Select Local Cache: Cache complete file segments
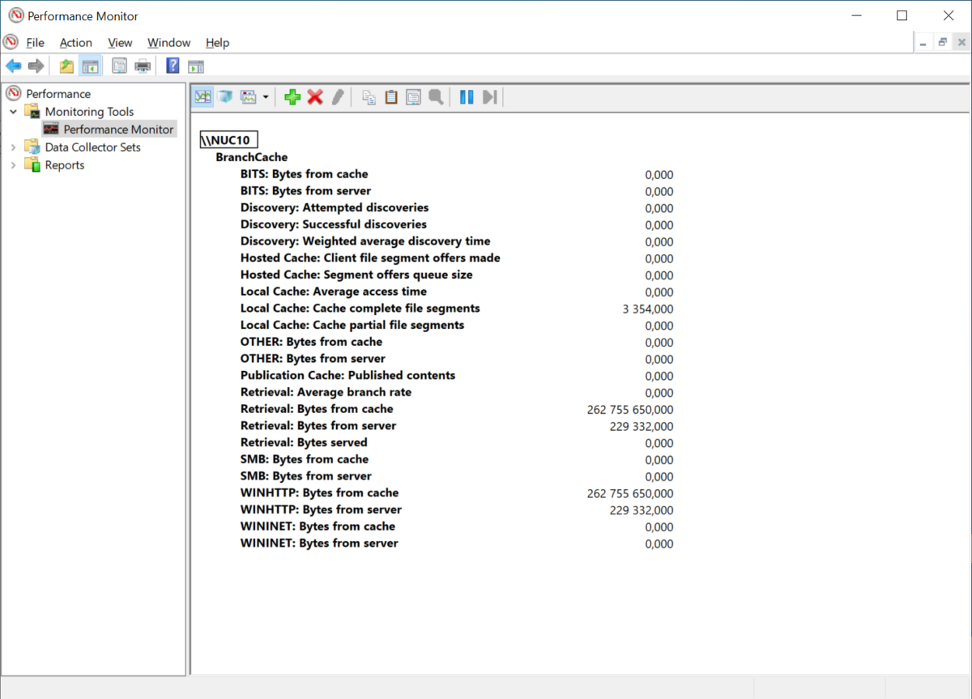This screenshot has height=699, width=972. pos(360,309)
